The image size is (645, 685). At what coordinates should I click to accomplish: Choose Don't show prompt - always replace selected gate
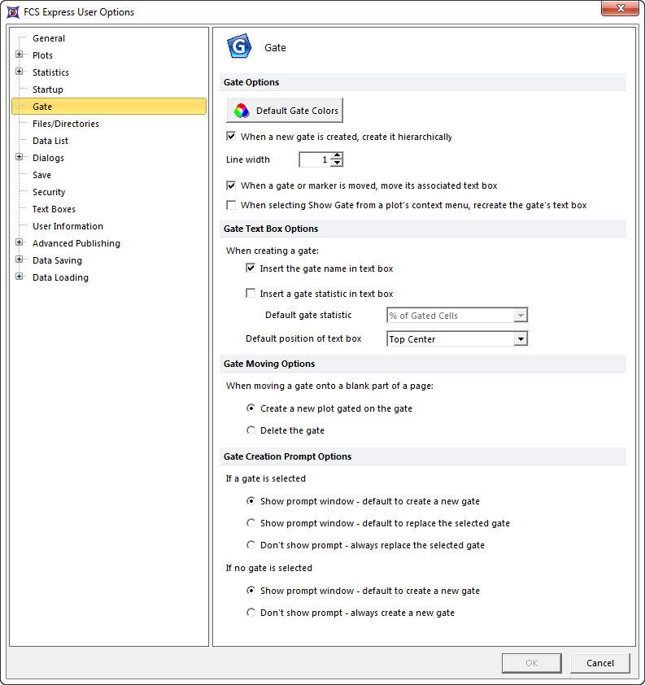tap(251, 545)
